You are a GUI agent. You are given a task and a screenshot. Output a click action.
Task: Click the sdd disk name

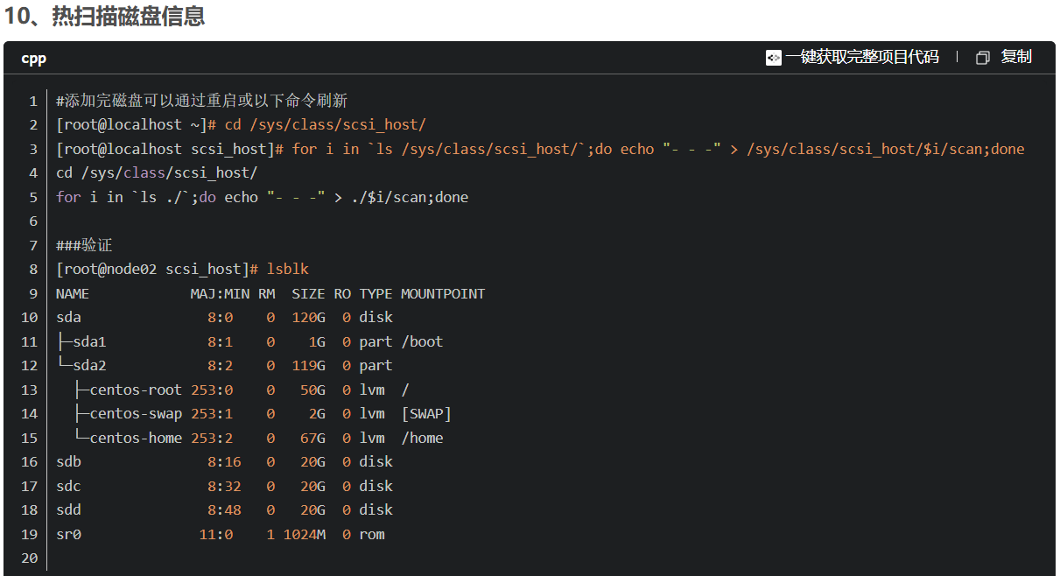click(x=68, y=509)
